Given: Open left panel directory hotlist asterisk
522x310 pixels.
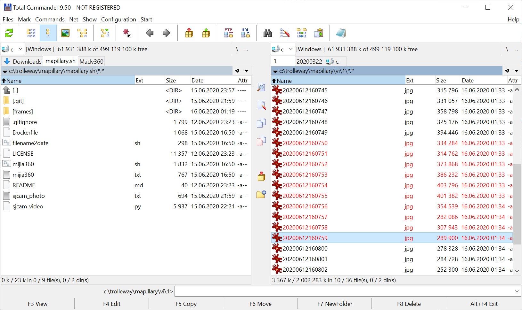Looking at the screenshot, I should click(237, 71).
